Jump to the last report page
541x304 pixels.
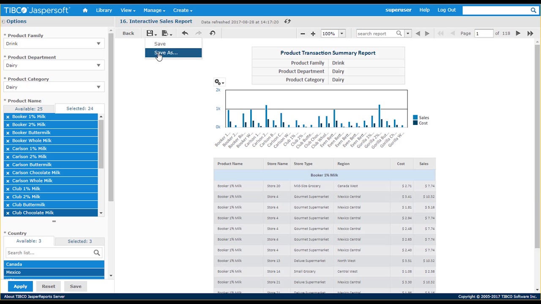pyautogui.click(x=530, y=33)
